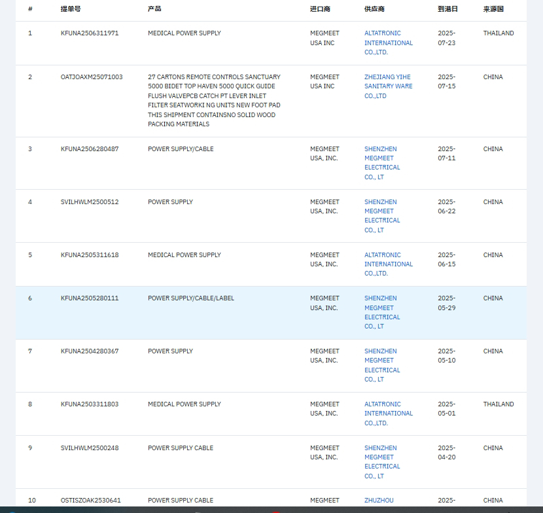Click the 产品 column header
This screenshot has height=513, width=543.
click(154, 9)
